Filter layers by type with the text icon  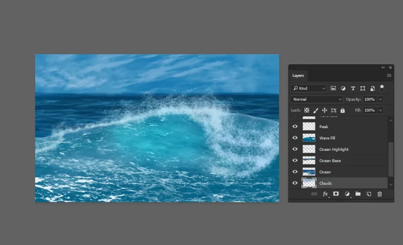pyautogui.click(x=353, y=88)
